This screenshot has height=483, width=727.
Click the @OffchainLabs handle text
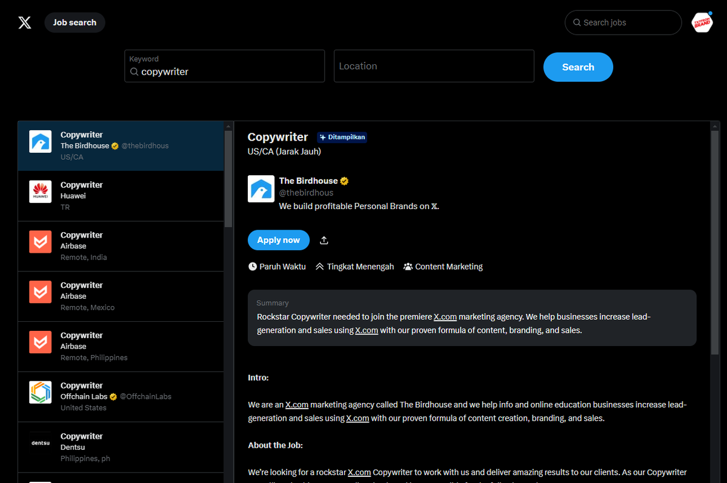(x=145, y=396)
